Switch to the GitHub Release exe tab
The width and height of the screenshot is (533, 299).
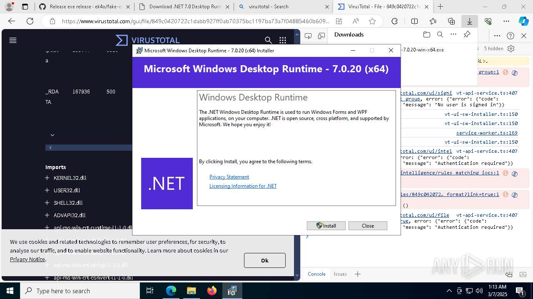point(84,7)
